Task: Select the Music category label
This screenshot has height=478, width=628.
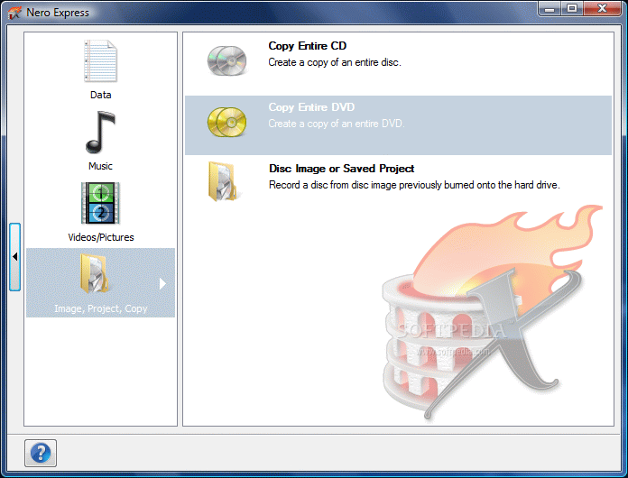Action: 100,166
